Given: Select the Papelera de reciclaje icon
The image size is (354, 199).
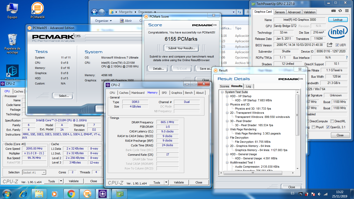Looking at the screenshot, I should [x=12, y=43].
